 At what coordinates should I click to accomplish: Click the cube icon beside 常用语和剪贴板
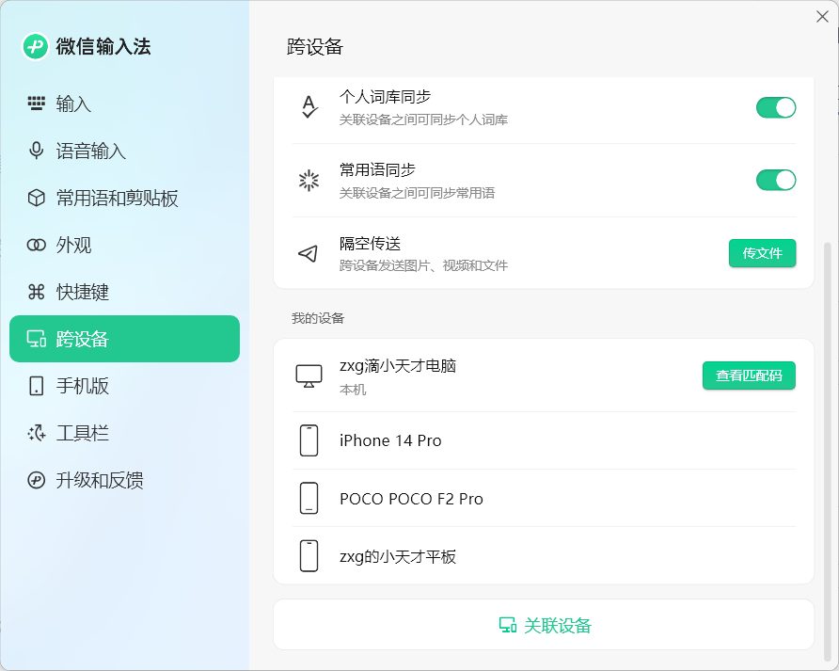[37, 198]
